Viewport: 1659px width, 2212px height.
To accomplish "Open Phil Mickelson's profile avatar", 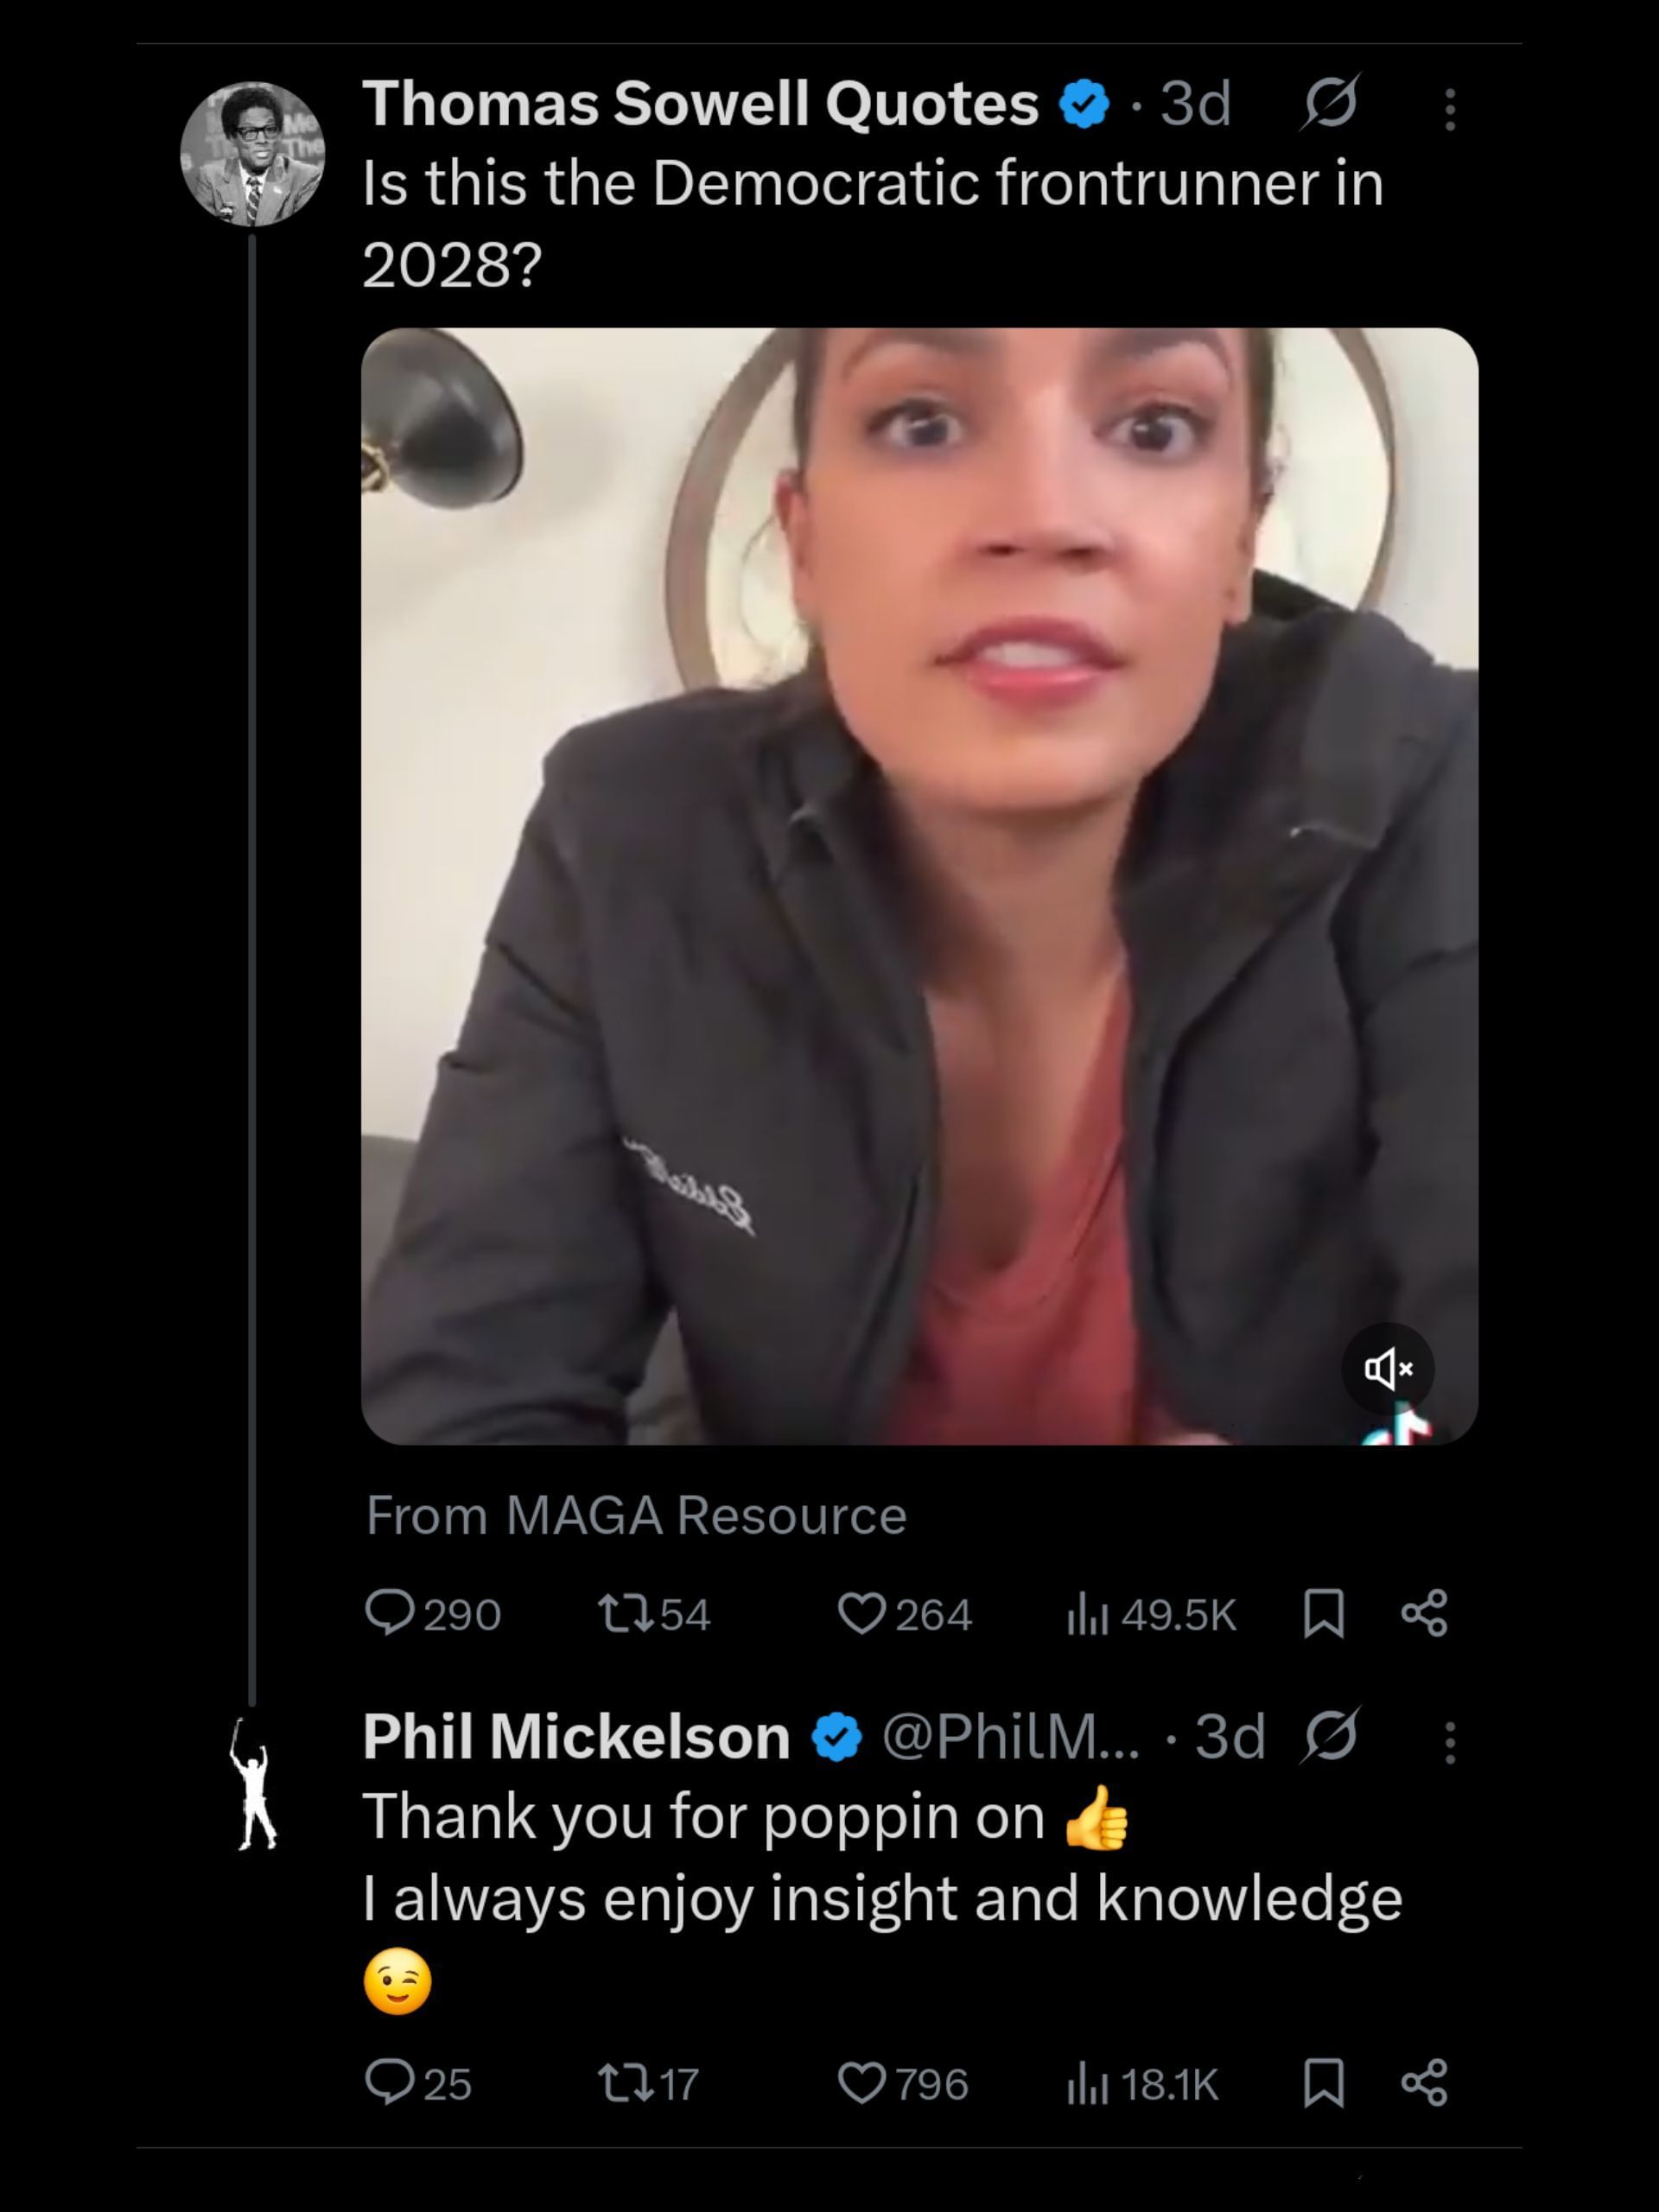I will pos(252,1783).
